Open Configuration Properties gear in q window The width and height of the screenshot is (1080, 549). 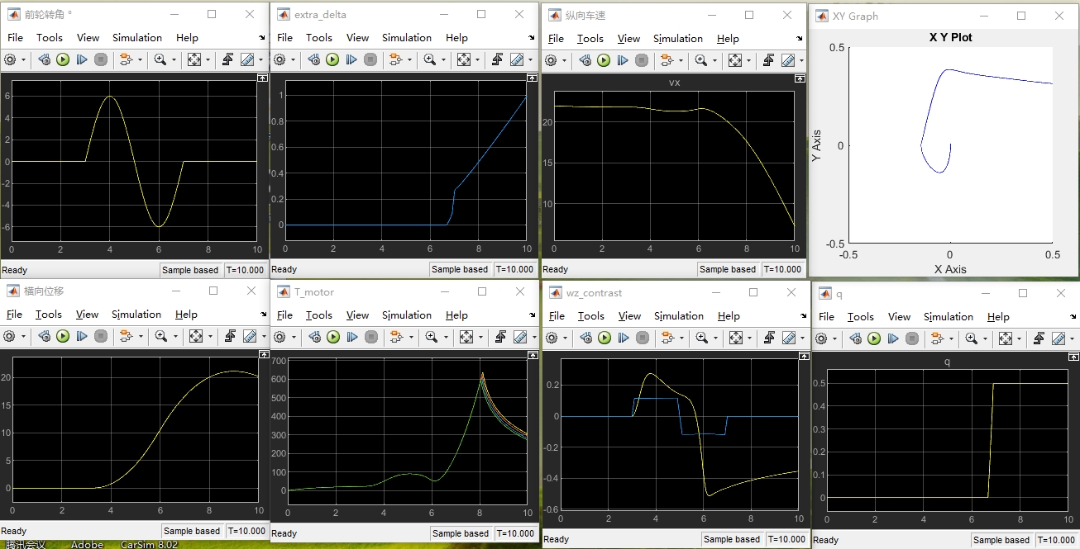(822, 338)
